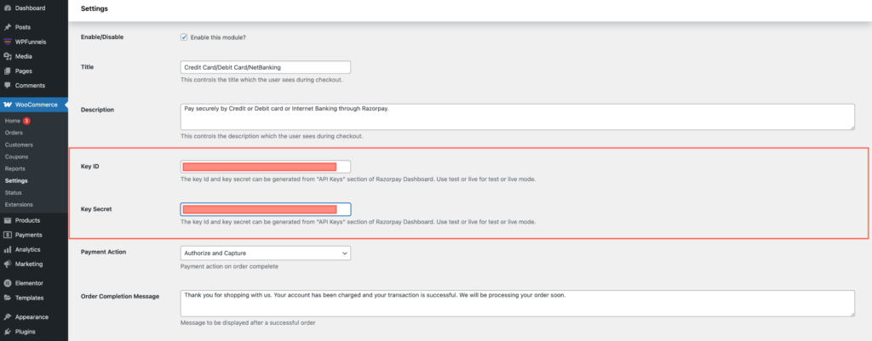Open the Coupons submenu link
The height and width of the screenshot is (341, 872).
click(x=16, y=156)
